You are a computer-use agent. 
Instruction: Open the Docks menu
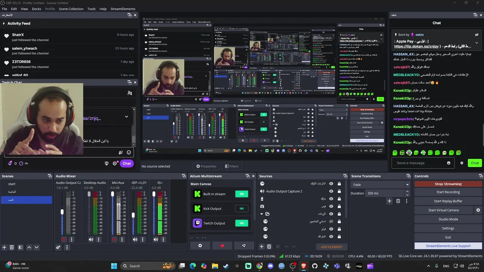coord(36,9)
